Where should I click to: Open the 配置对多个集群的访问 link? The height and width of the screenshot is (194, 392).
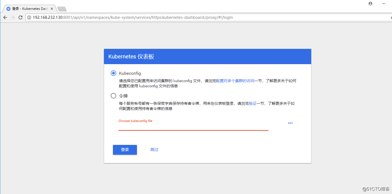coord(235,81)
